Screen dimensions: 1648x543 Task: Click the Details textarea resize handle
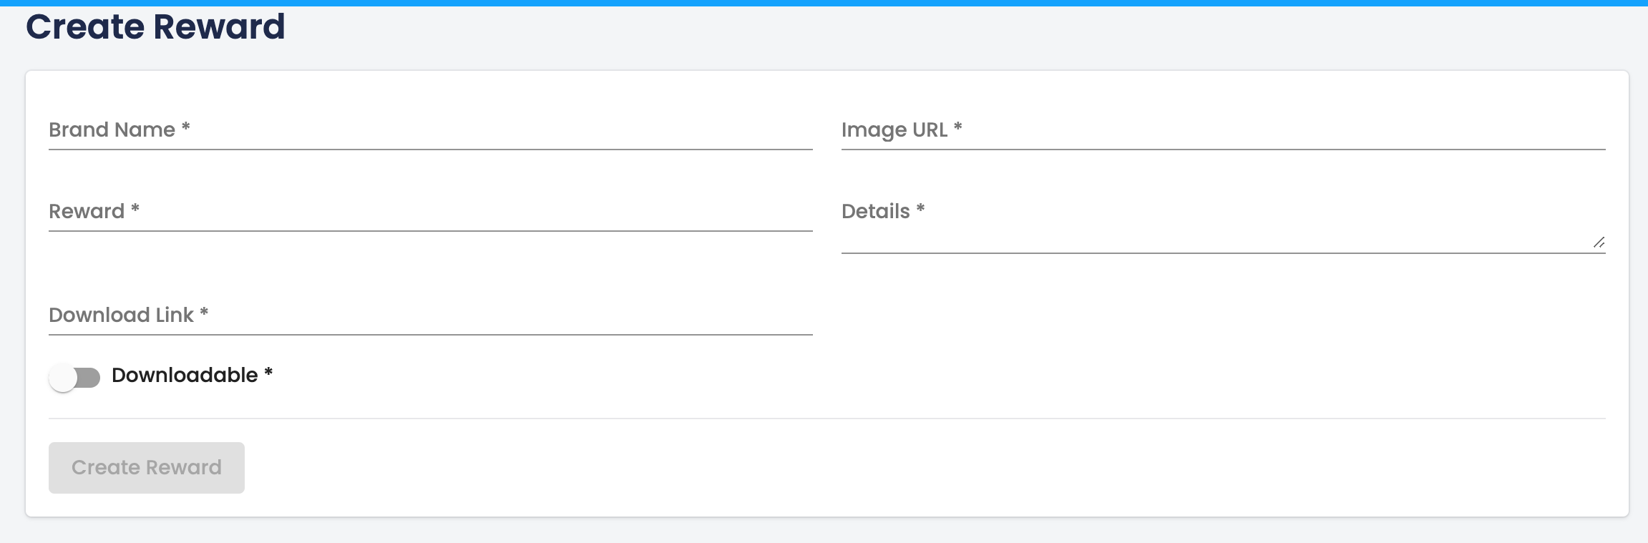tap(1599, 243)
